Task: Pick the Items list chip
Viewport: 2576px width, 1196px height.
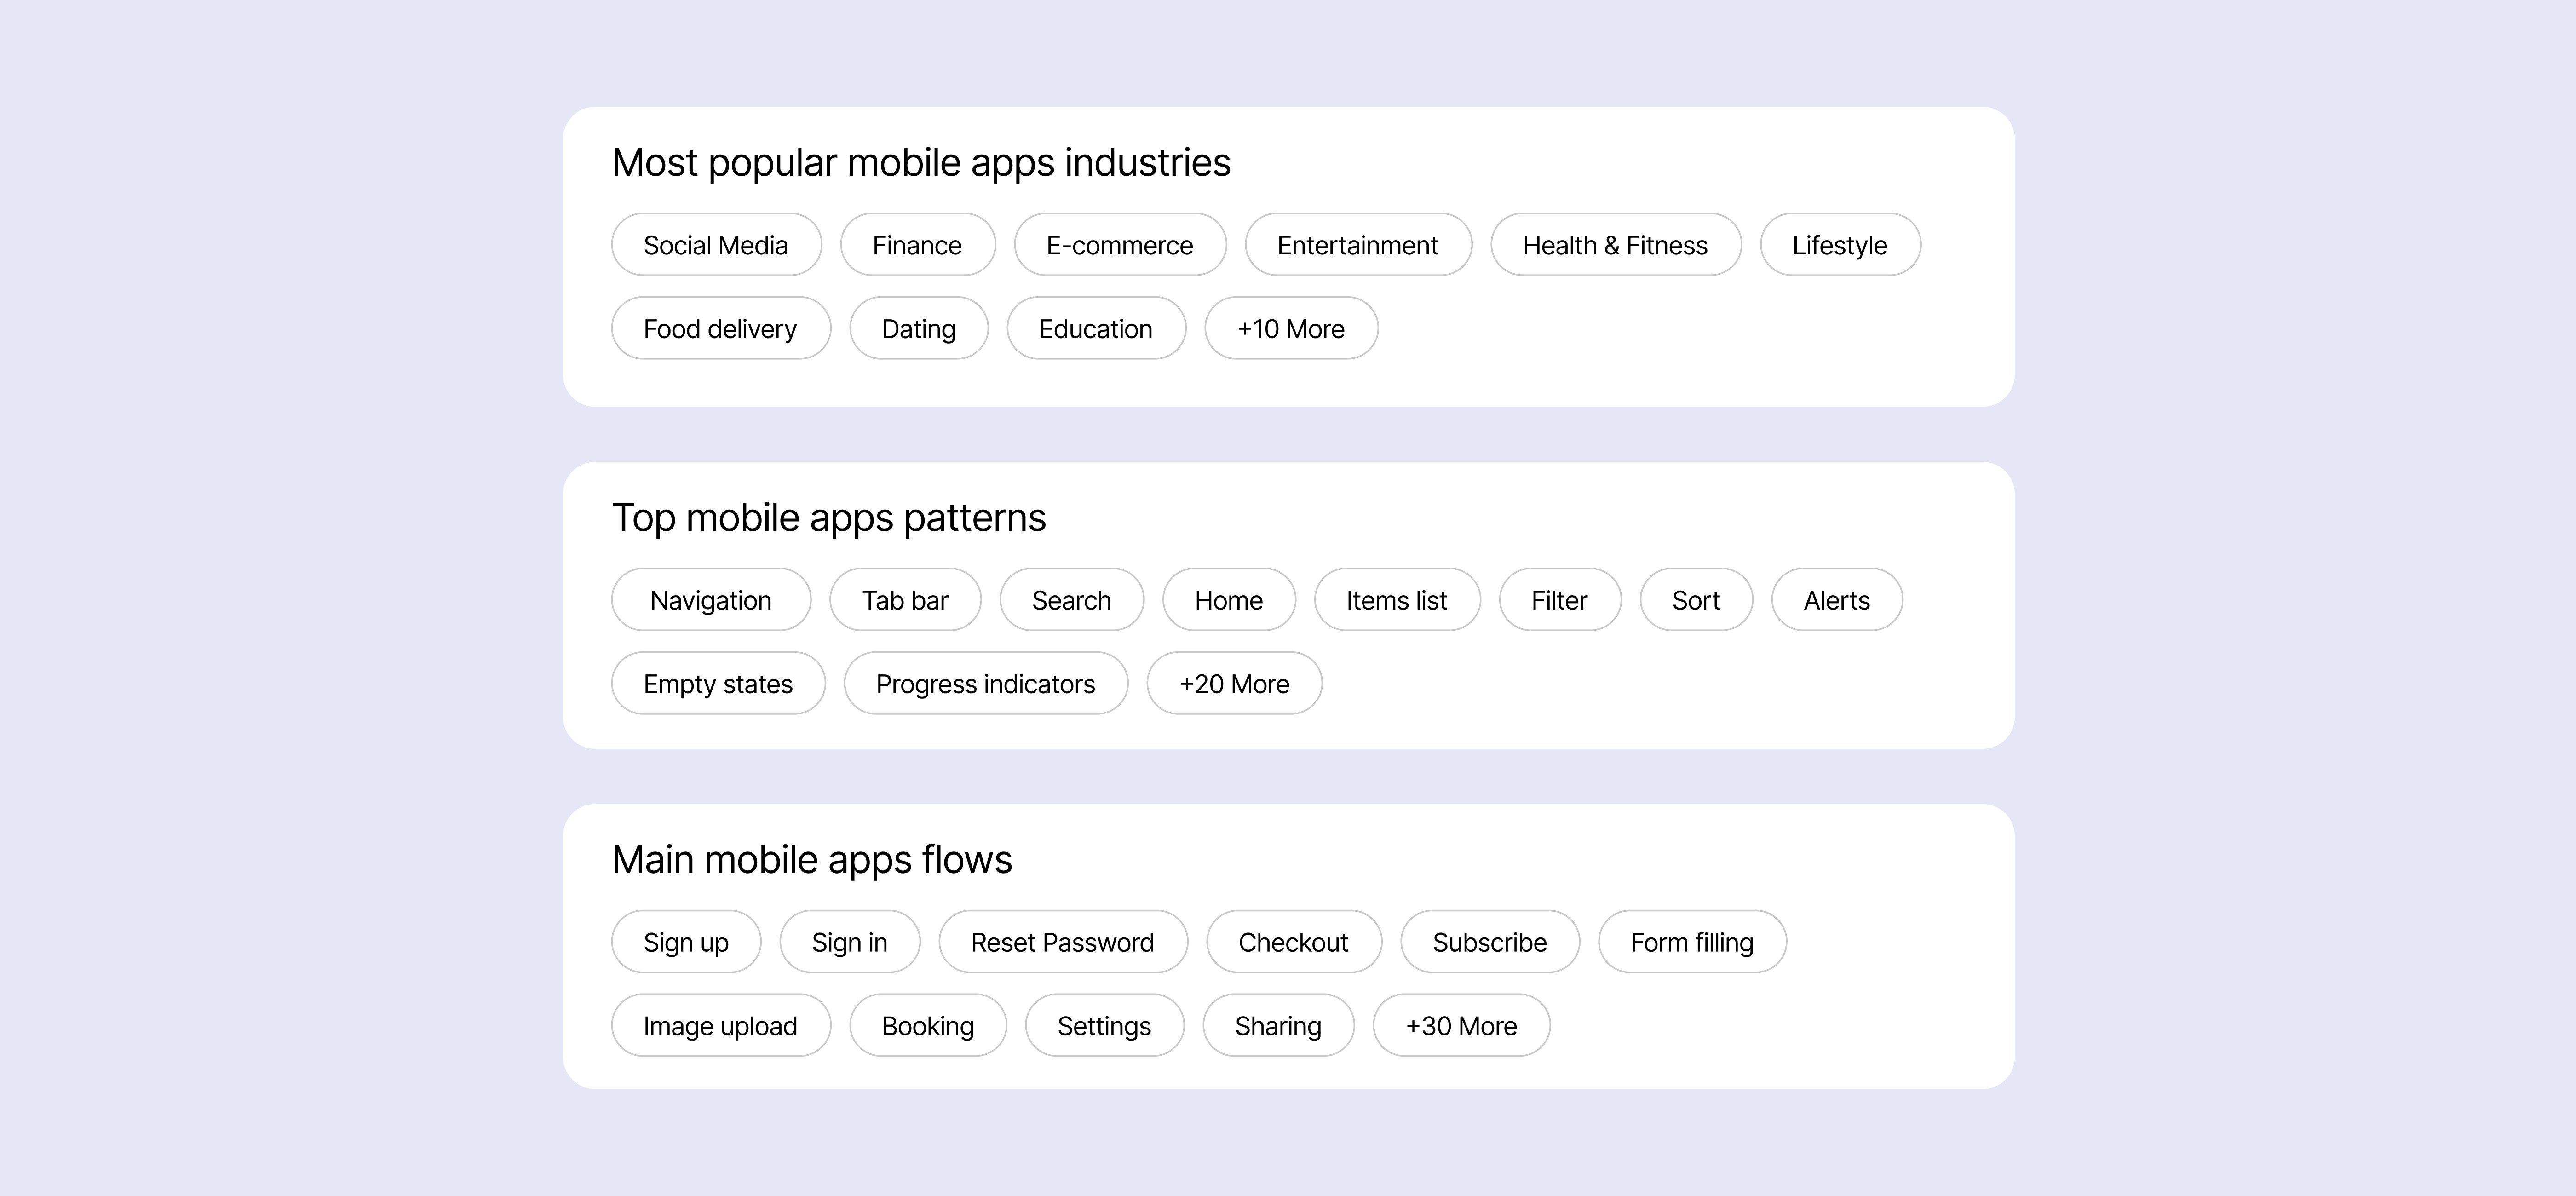Action: pyautogui.click(x=1397, y=600)
